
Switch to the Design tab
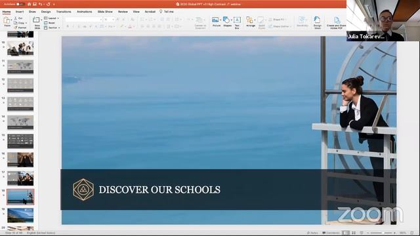coord(46,12)
